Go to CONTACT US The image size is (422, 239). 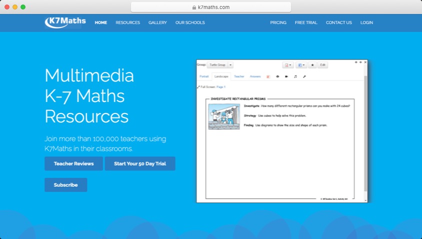coord(338,22)
